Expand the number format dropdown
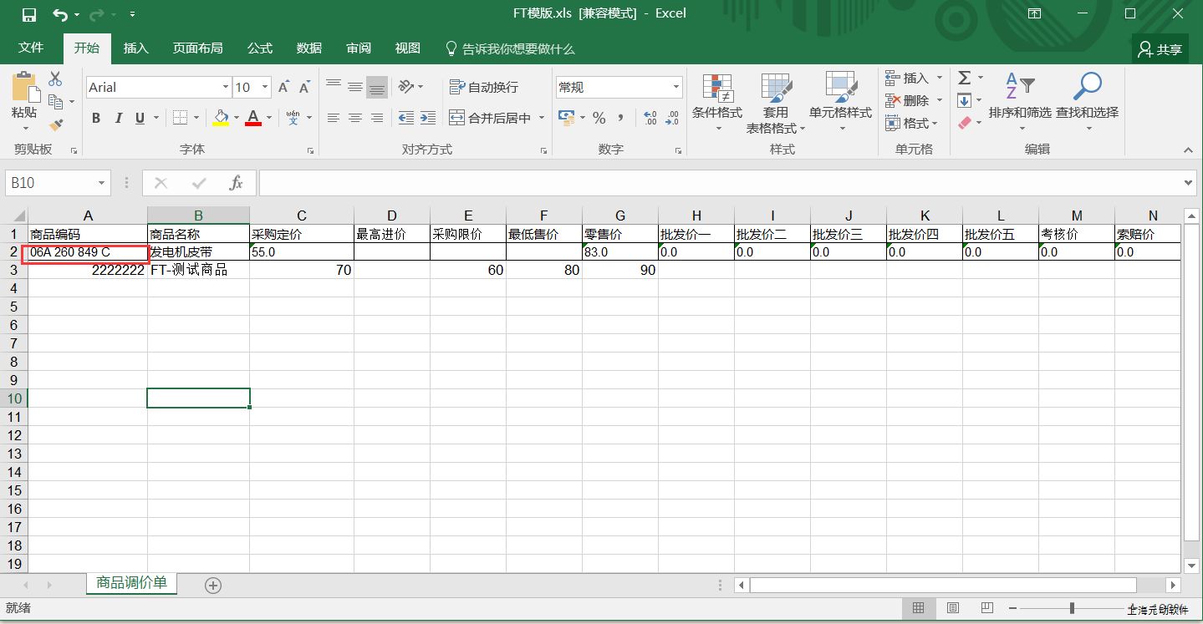The image size is (1203, 624). [x=675, y=88]
